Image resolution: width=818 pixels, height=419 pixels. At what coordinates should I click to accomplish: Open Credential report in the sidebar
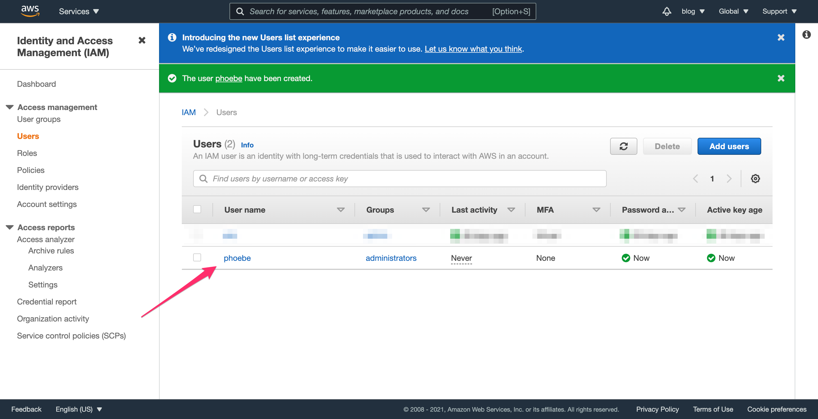coord(47,302)
